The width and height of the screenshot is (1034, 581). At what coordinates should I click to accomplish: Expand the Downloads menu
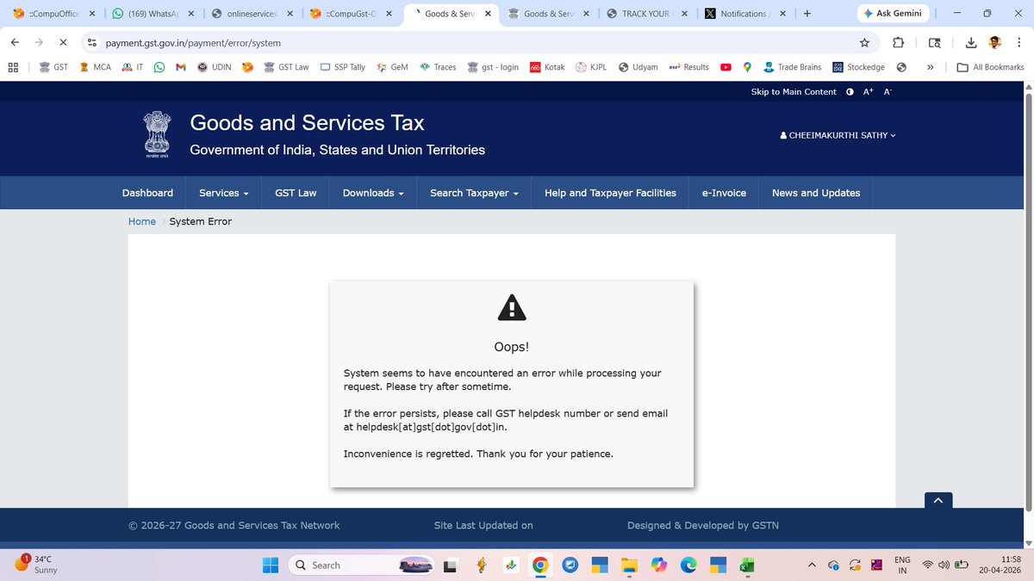pos(373,193)
